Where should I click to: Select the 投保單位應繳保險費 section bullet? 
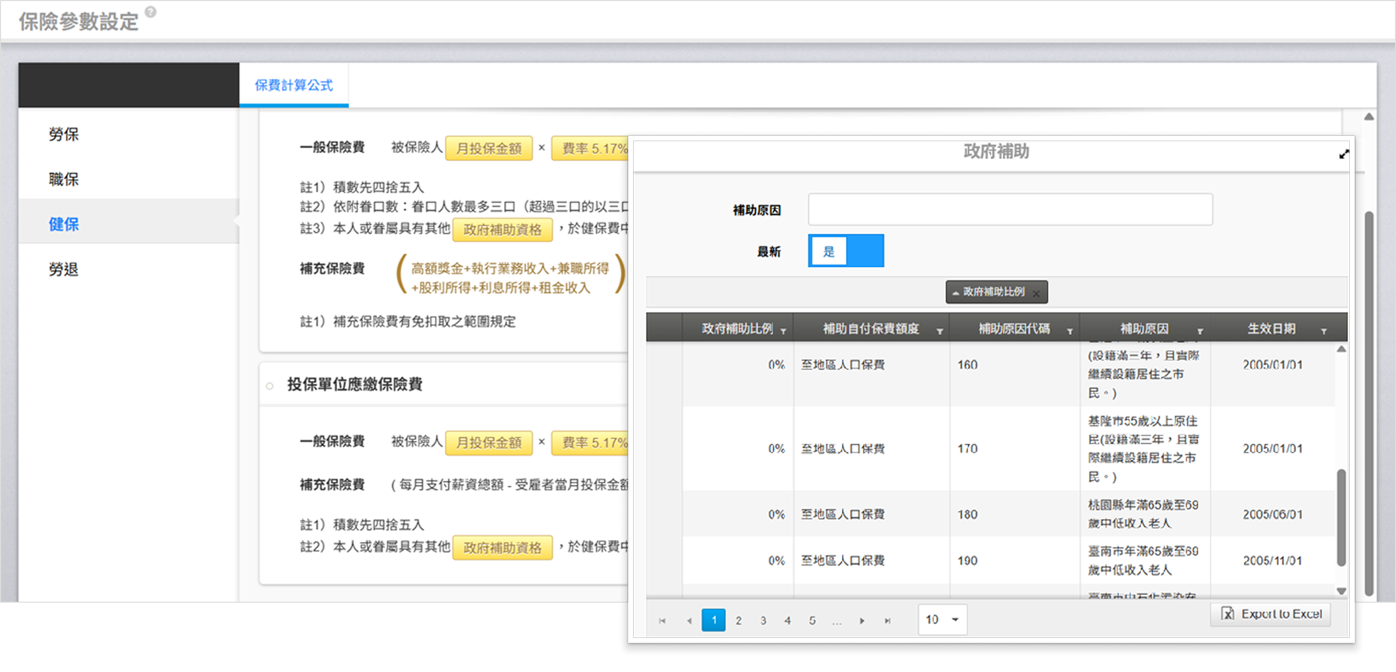point(270,386)
